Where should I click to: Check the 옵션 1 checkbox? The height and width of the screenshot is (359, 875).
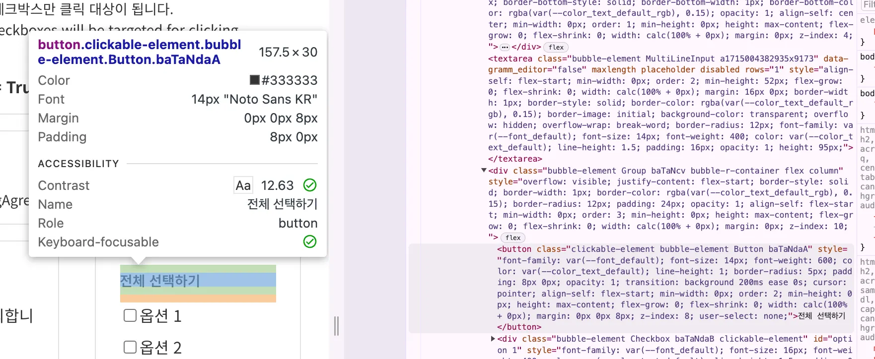[130, 315]
